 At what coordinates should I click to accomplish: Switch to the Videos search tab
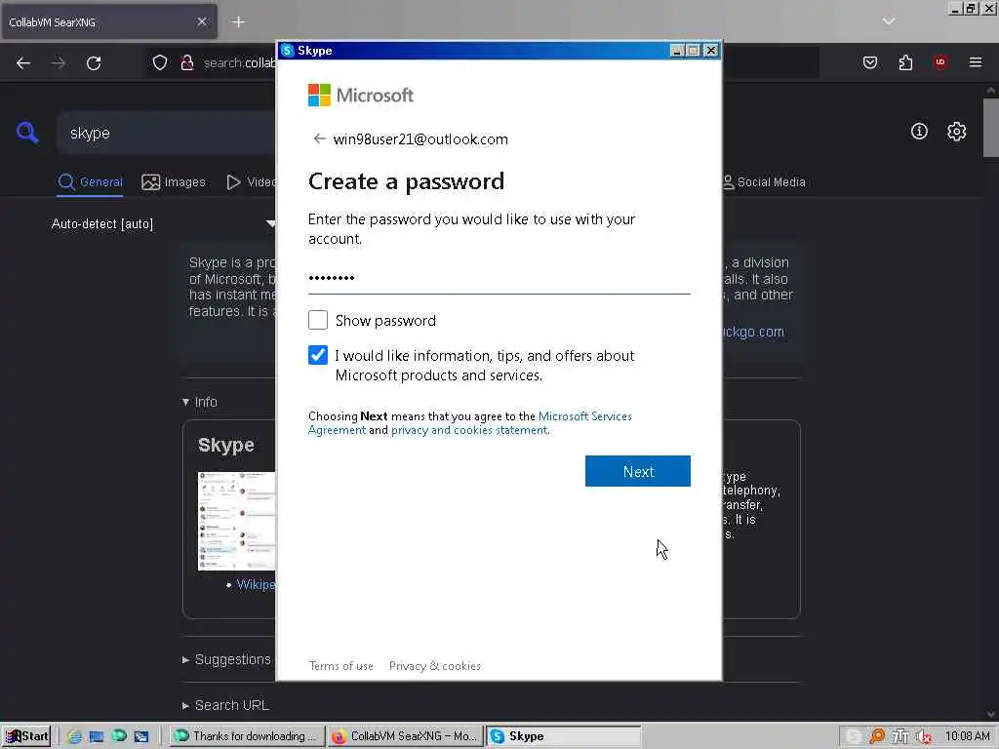pyautogui.click(x=251, y=182)
